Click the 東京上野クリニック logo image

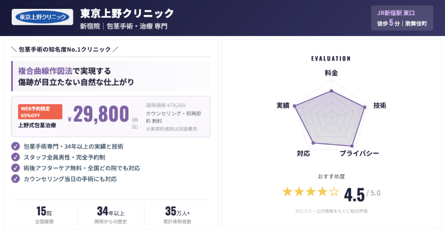coord(42,17)
